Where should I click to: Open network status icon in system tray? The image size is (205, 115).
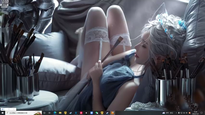pyautogui.click(x=181, y=113)
